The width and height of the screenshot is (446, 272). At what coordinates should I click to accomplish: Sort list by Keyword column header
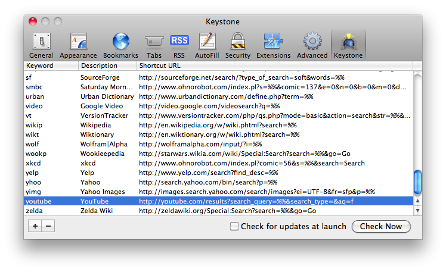[51, 65]
